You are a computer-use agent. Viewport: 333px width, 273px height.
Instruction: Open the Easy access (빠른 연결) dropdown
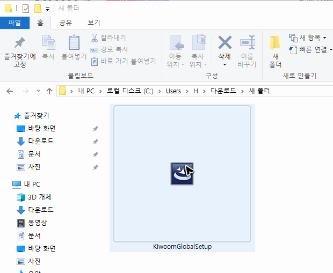point(311,50)
